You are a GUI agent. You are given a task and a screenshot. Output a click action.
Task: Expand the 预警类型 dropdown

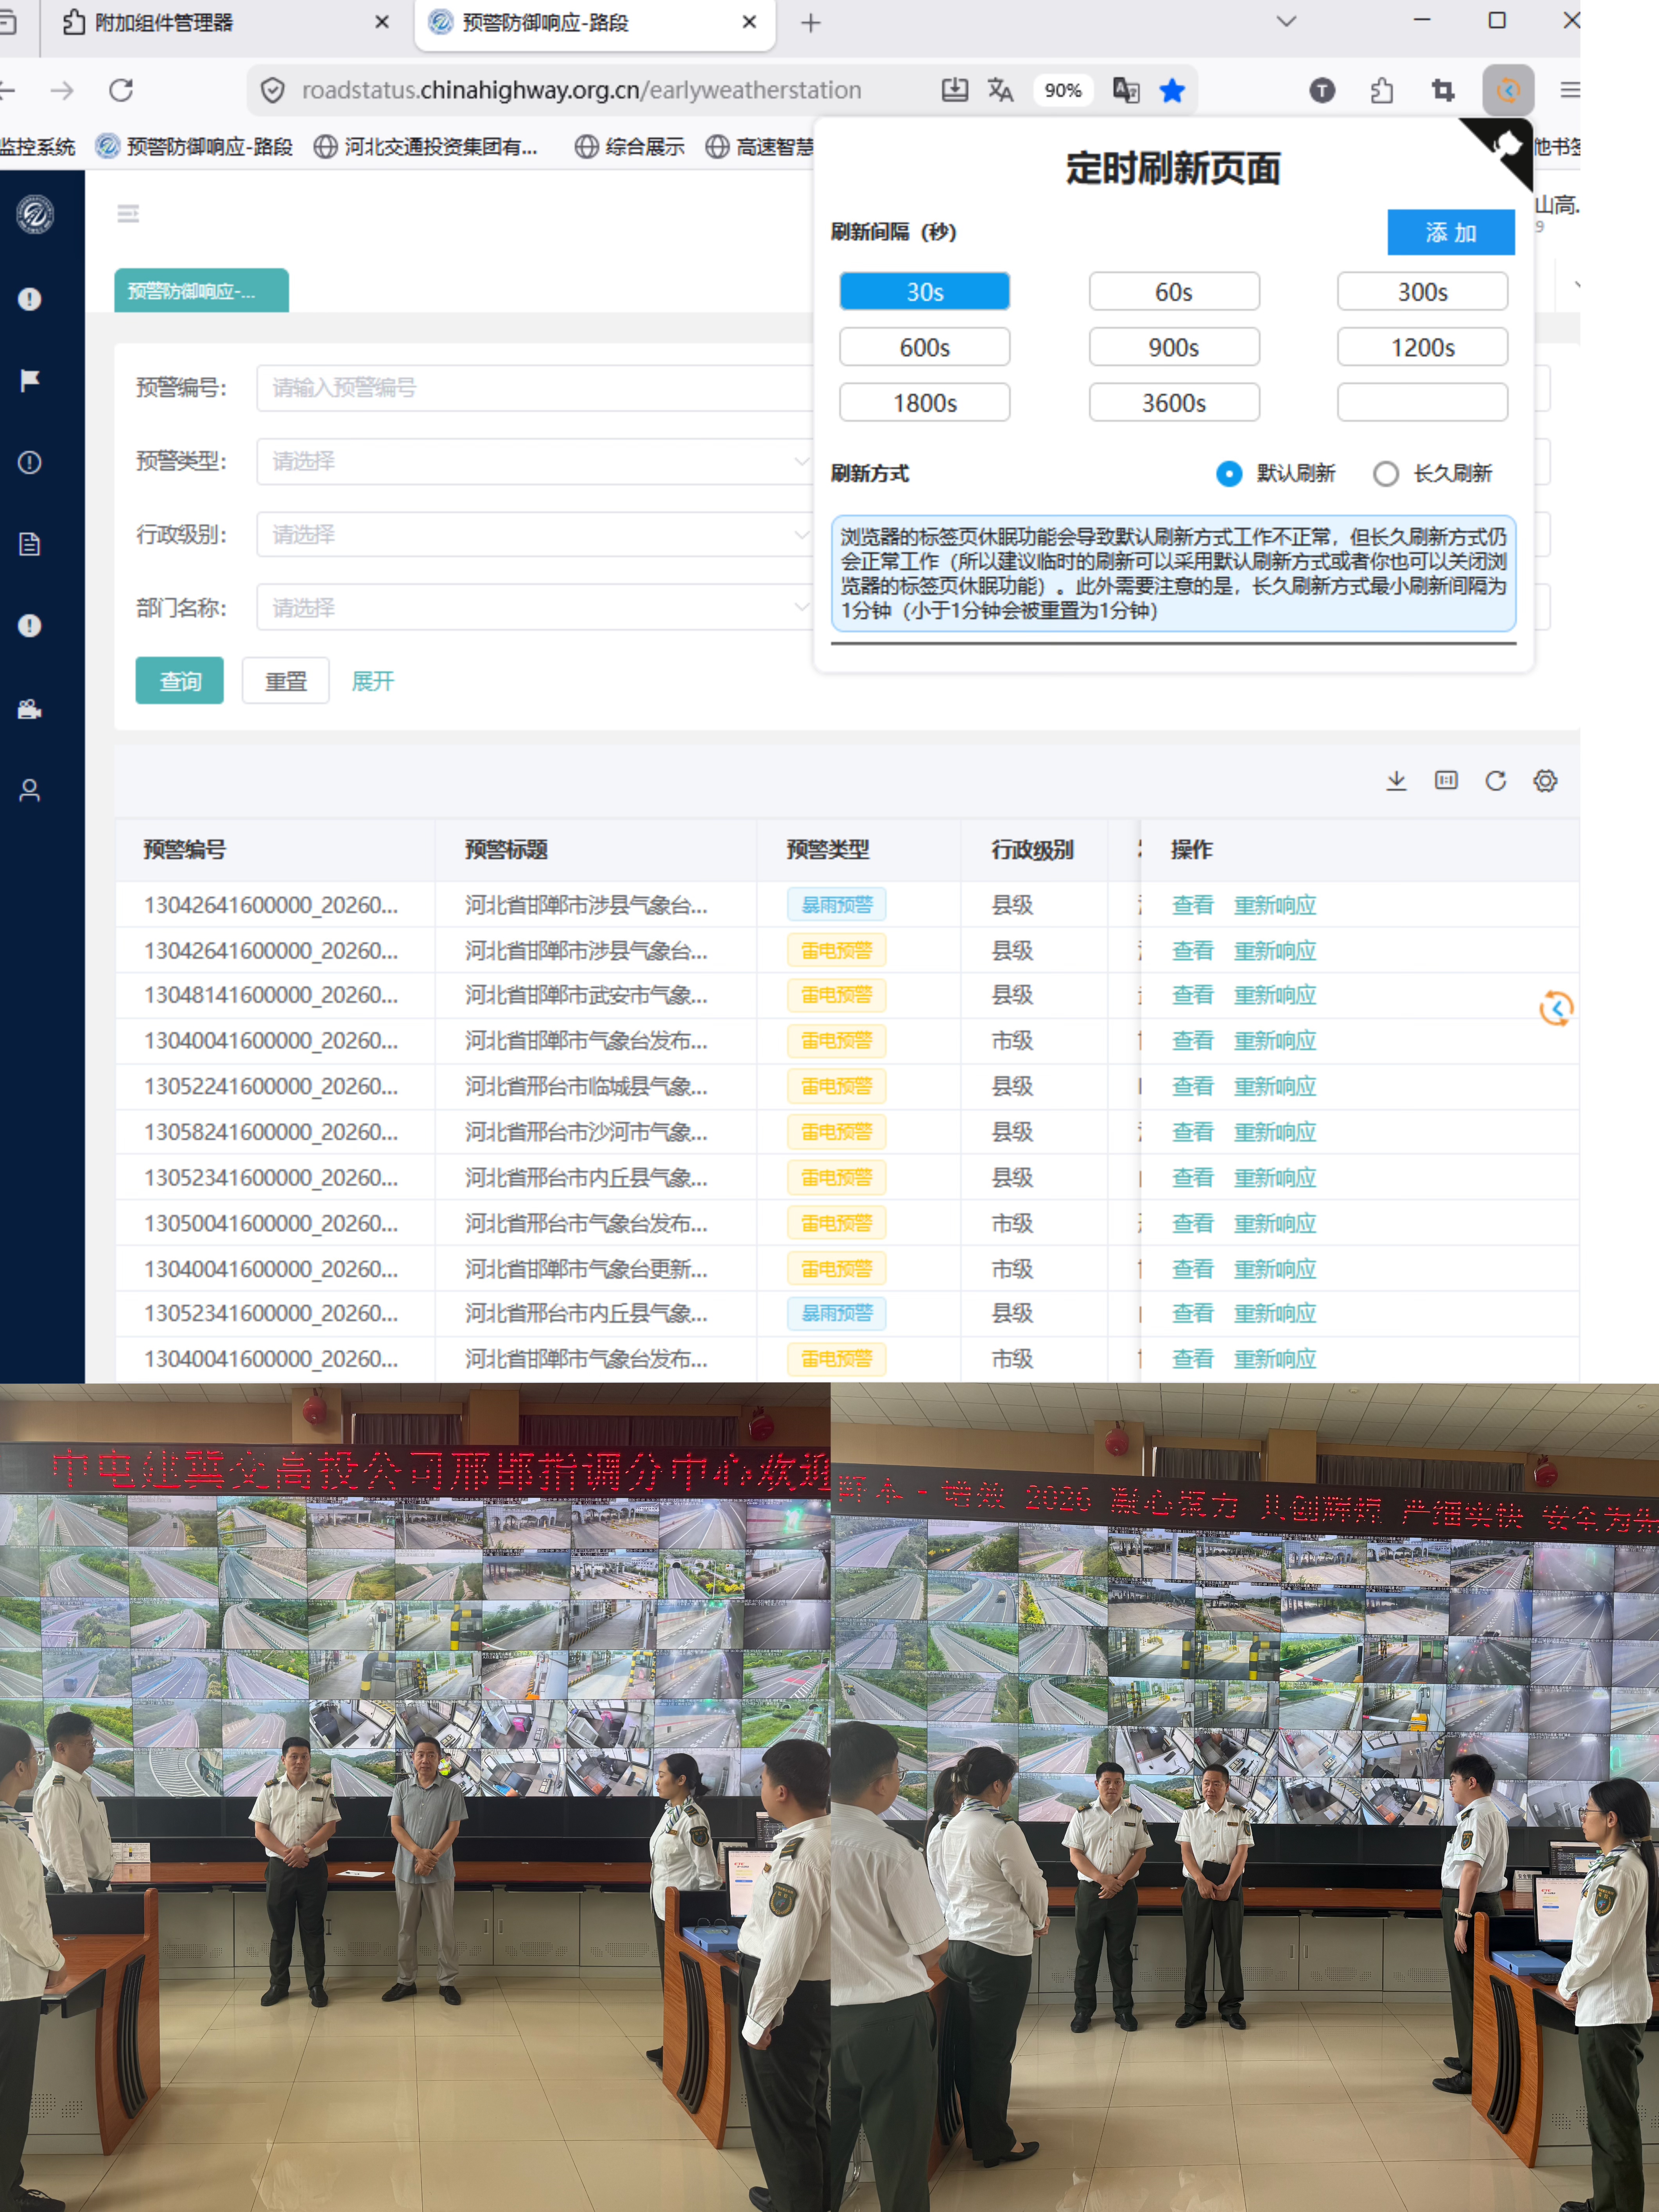pos(535,461)
